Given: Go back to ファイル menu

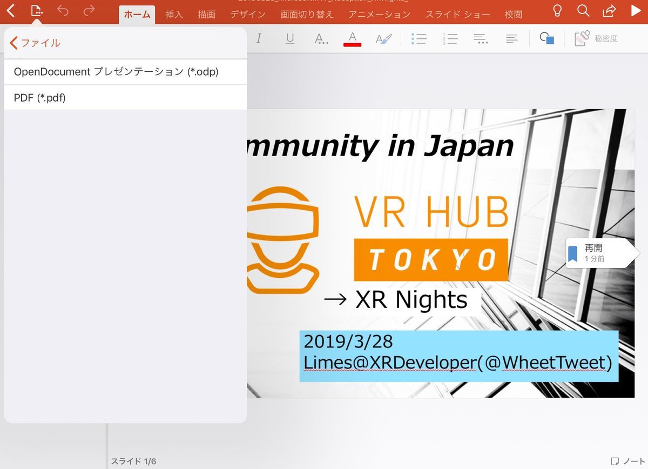Looking at the screenshot, I should pyautogui.click(x=35, y=43).
